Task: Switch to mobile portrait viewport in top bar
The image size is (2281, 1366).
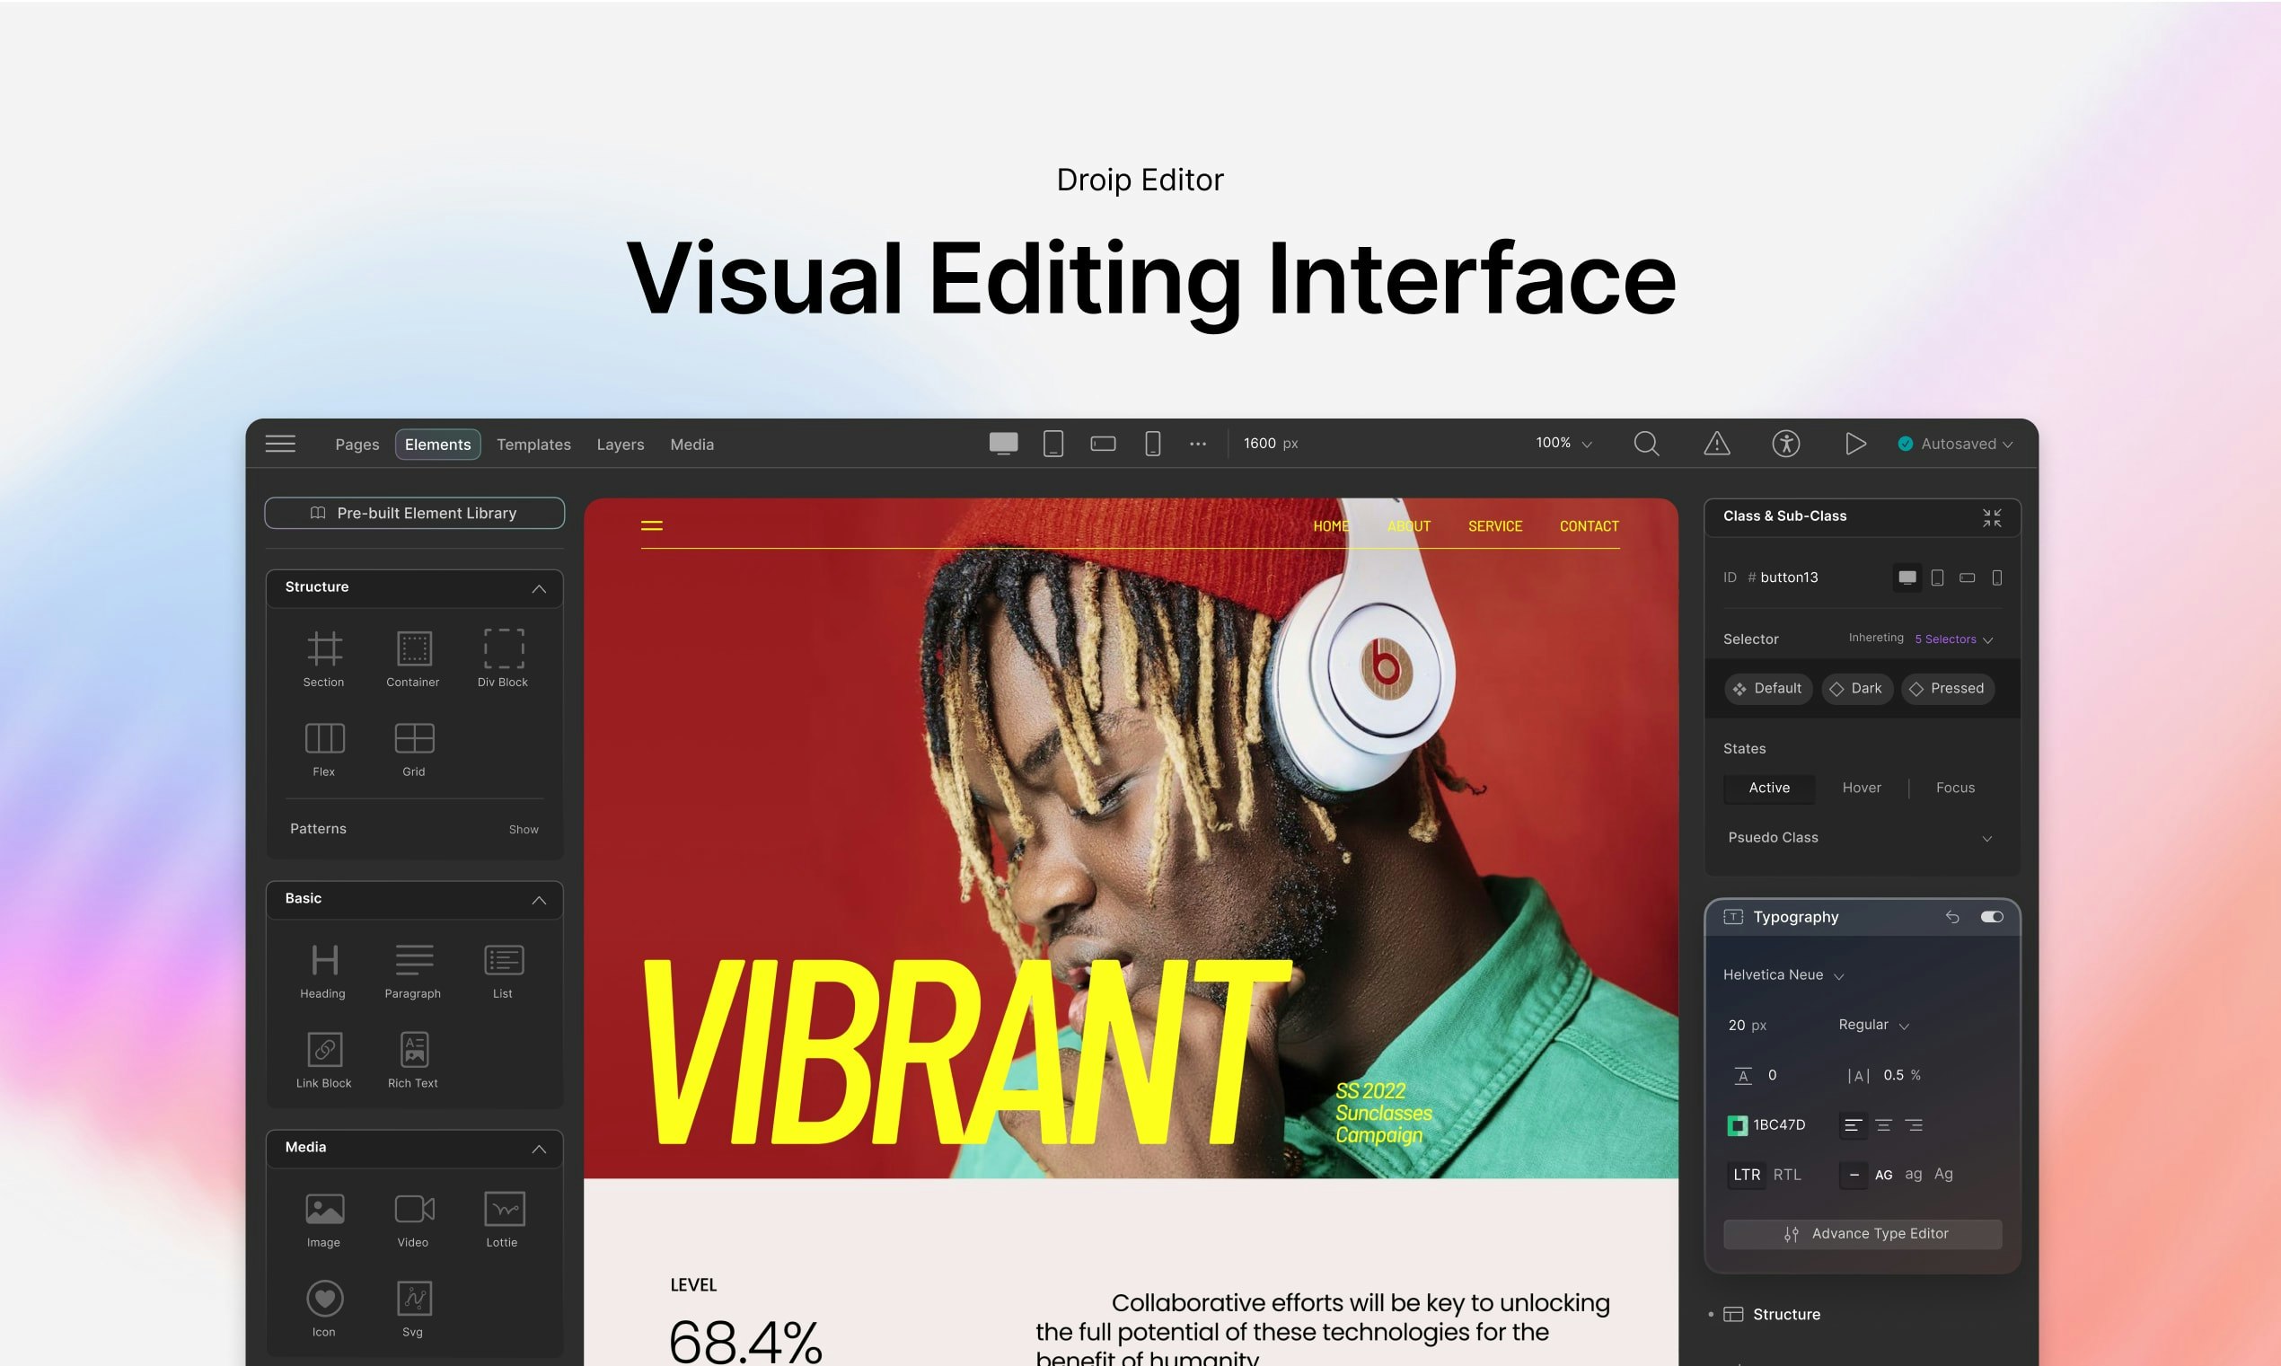Action: 1152,444
